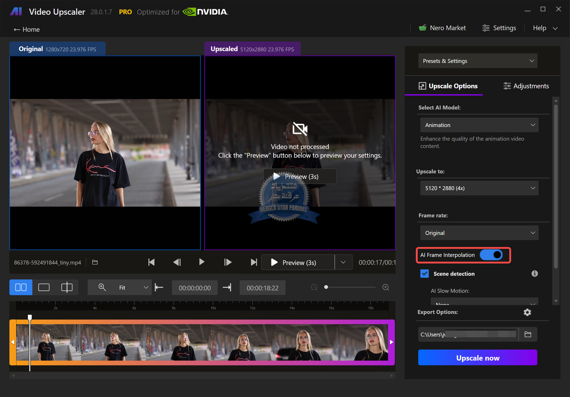Switch to single view mode
Screen dimensions: 570x397
[x=44, y=287]
